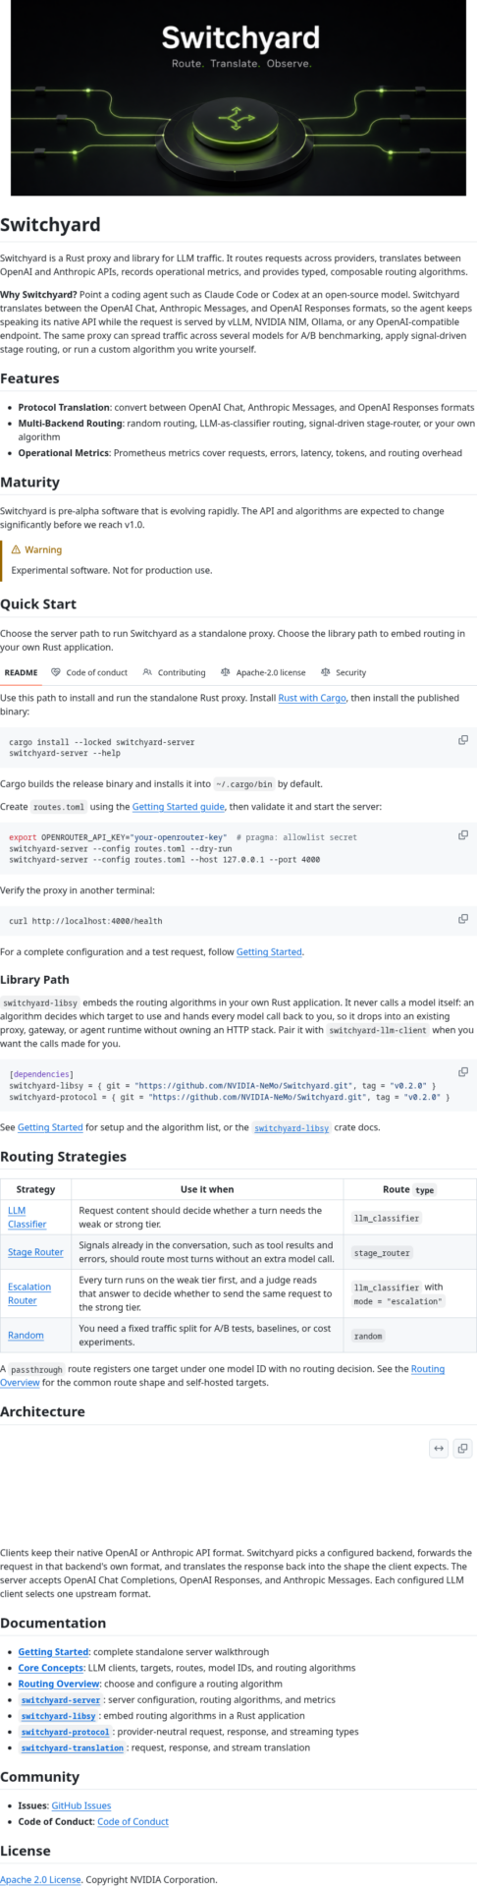The image size is (477, 1887).
Task: Click 'Experimental software. Not for production use.' text
Action: 111,570
